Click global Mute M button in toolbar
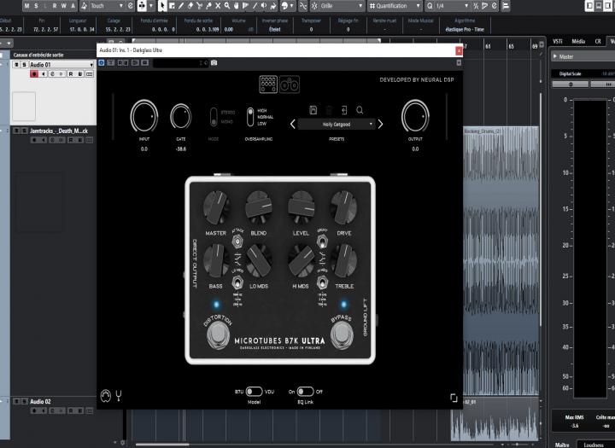The image size is (615, 448). [x=26, y=6]
